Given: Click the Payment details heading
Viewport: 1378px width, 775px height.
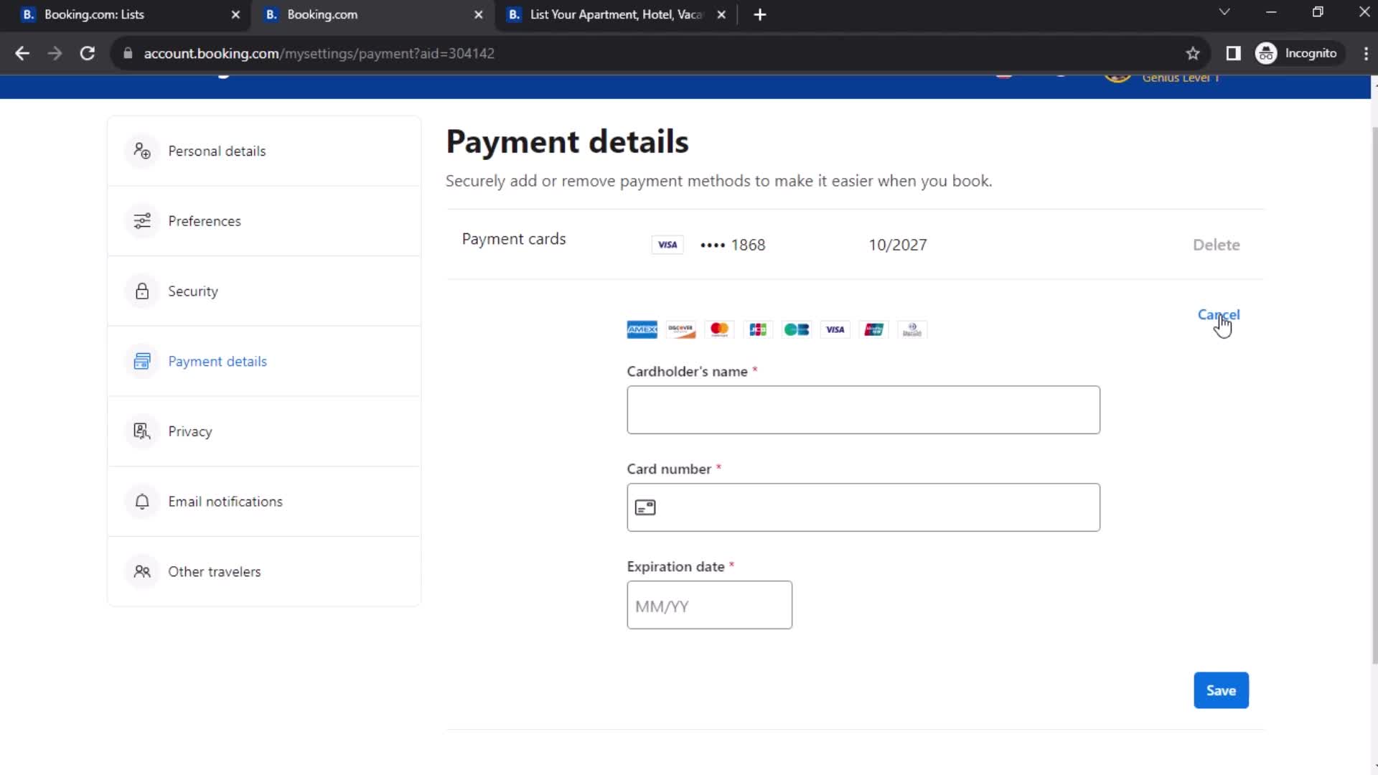Looking at the screenshot, I should tap(567, 141).
